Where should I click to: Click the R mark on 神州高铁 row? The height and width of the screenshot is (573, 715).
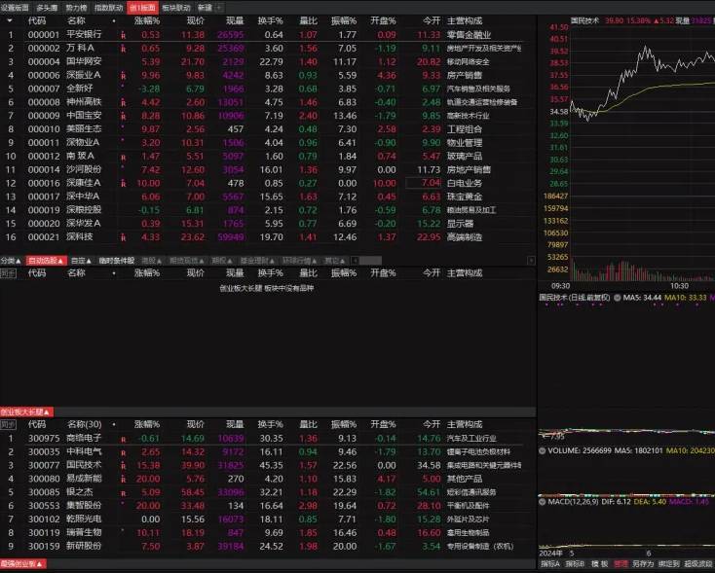pyautogui.click(x=123, y=102)
